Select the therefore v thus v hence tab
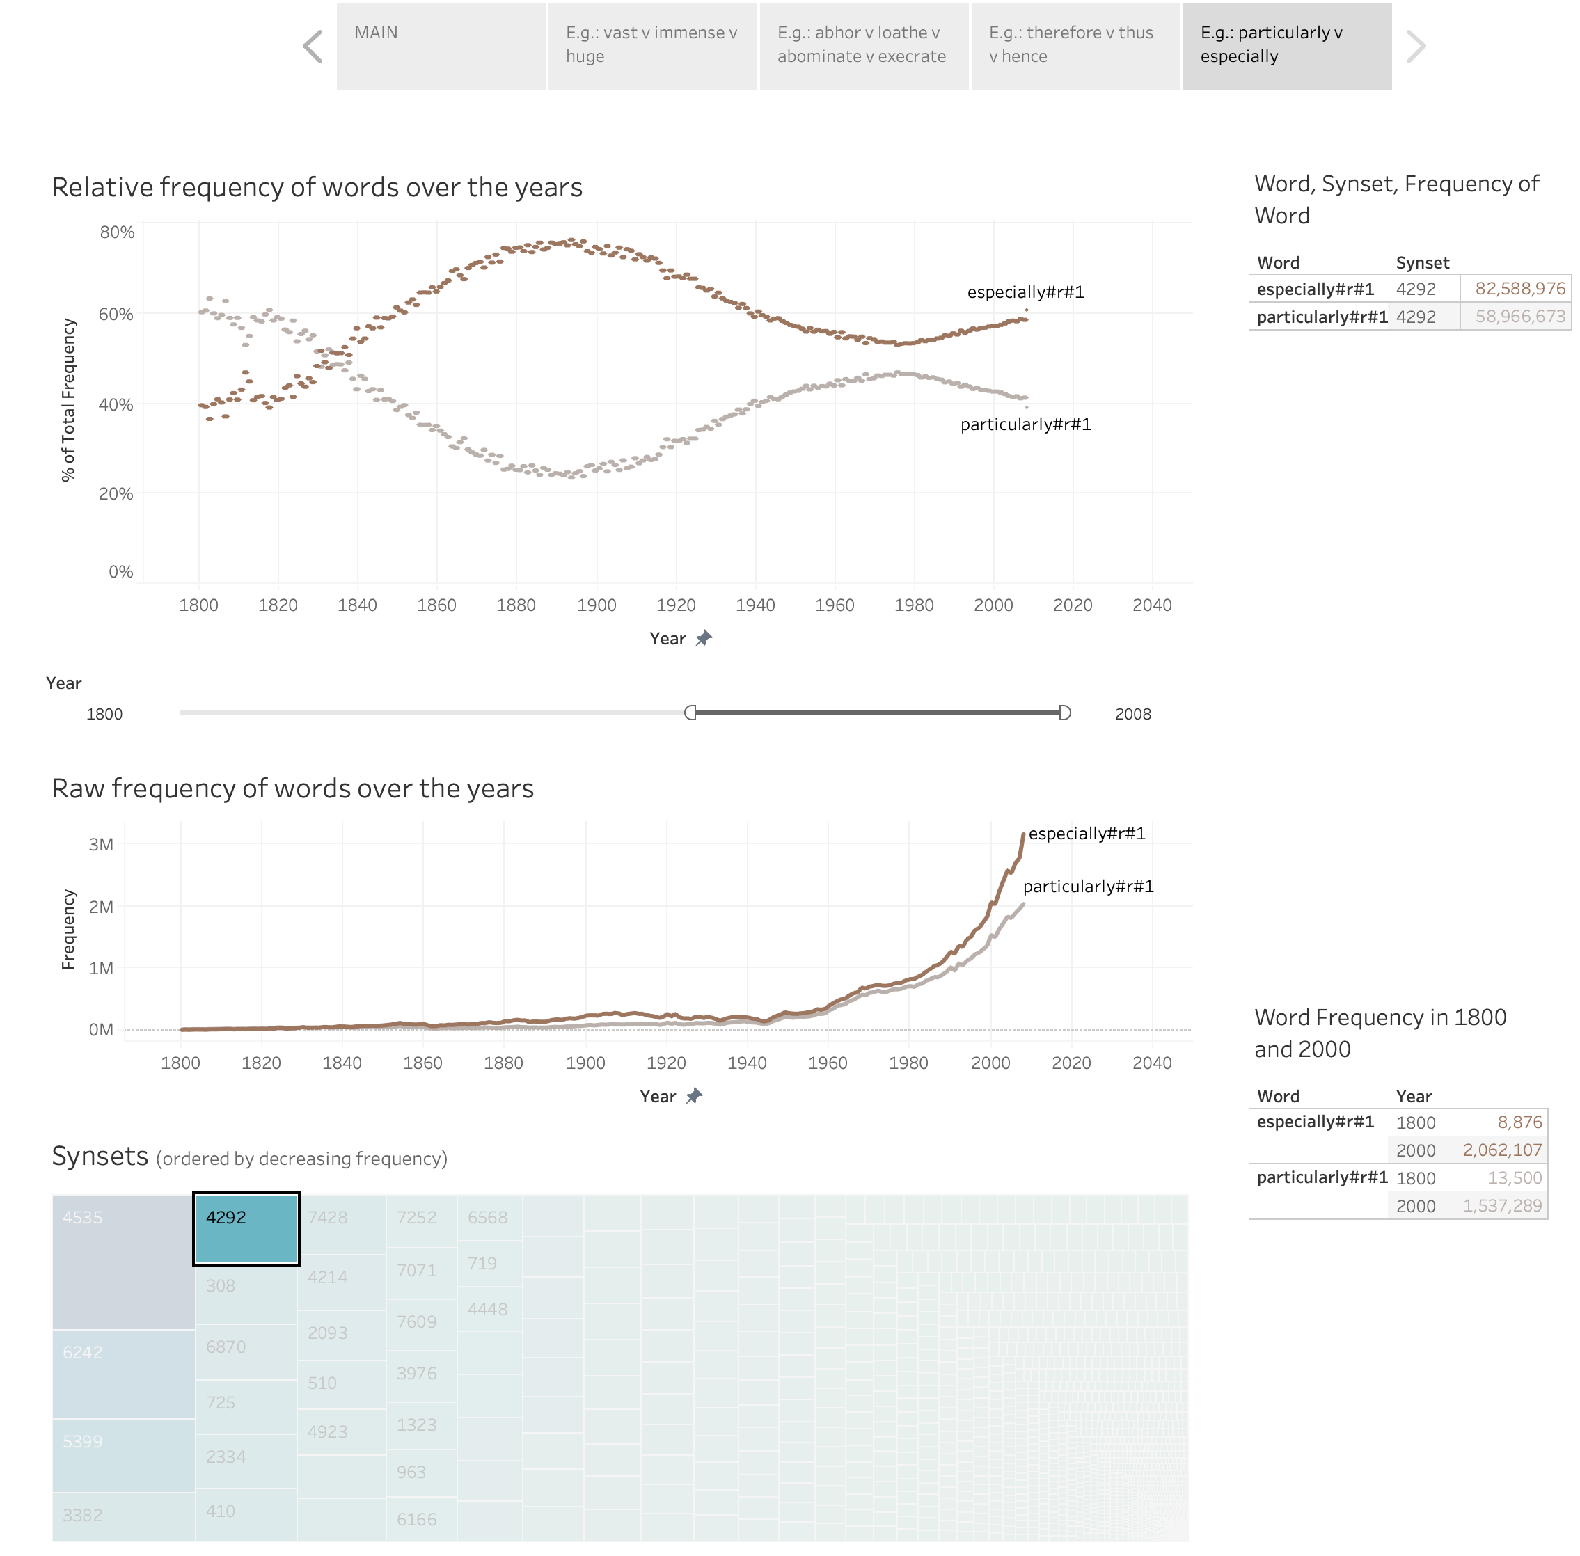The image size is (1580, 1556). pos(1075,47)
